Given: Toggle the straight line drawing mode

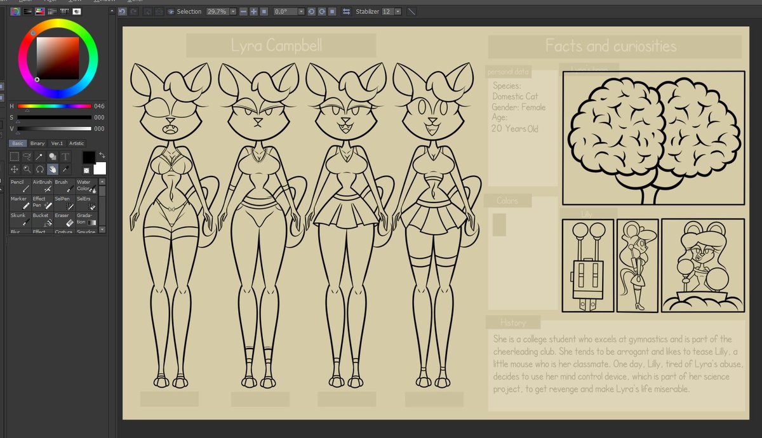Looking at the screenshot, I should coord(411,11).
